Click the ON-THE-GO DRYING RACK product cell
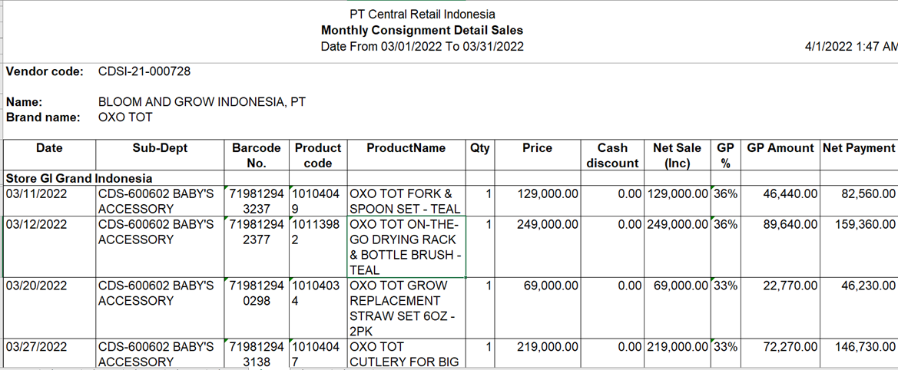The height and width of the screenshot is (370, 898). [x=406, y=247]
